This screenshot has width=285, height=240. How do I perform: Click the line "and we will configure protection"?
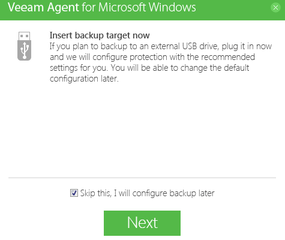(152, 57)
